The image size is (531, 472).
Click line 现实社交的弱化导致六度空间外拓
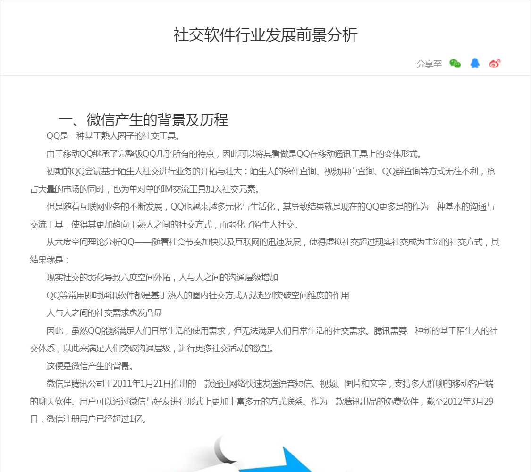coord(162,278)
